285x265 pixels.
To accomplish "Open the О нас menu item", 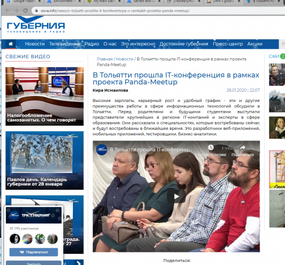I will [110, 44].
